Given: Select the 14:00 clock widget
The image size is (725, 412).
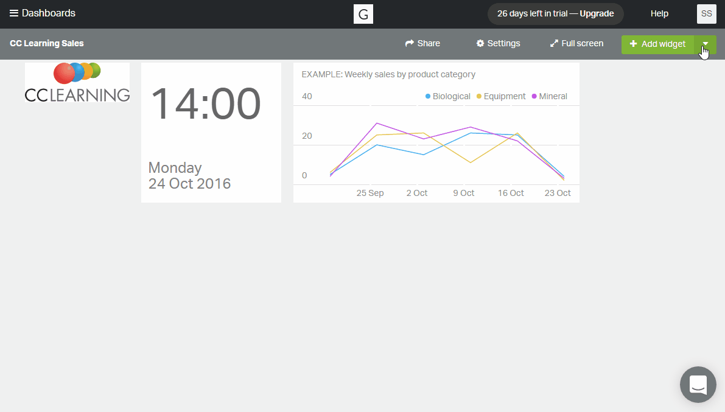Looking at the screenshot, I should (x=211, y=133).
